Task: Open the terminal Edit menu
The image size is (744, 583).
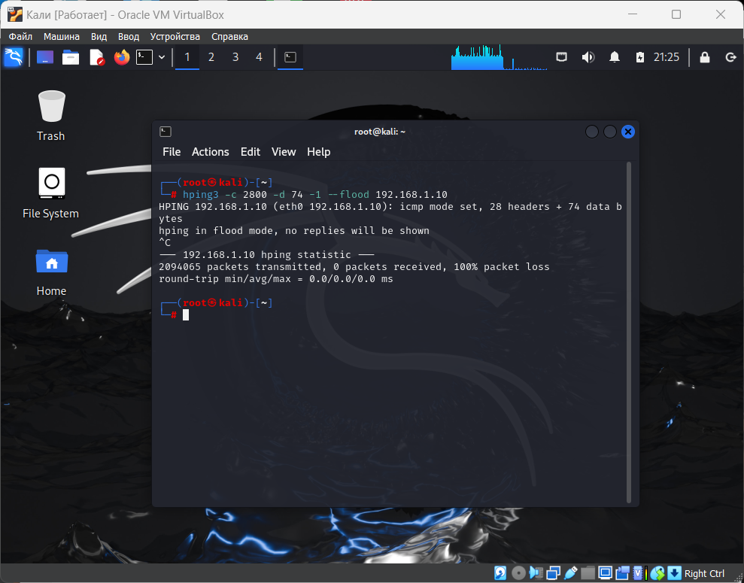Action: click(250, 152)
